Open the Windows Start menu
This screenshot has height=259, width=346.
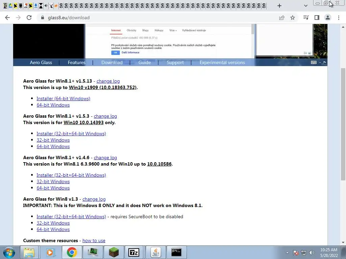(9, 252)
